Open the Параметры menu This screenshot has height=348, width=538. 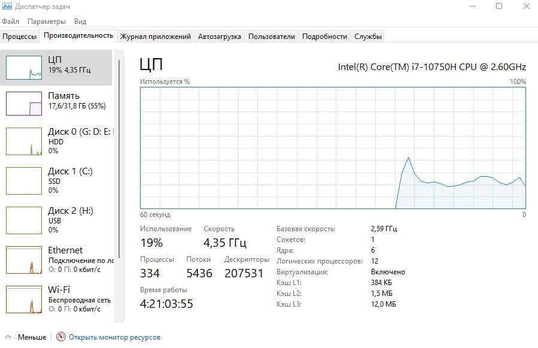pyautogui.click(x=46, y=22)
